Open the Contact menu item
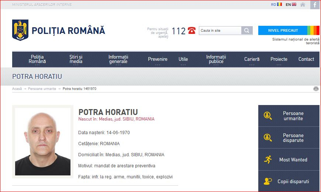Image resolution: width=321 pixels, height=192 pixels. coord(306,59)
